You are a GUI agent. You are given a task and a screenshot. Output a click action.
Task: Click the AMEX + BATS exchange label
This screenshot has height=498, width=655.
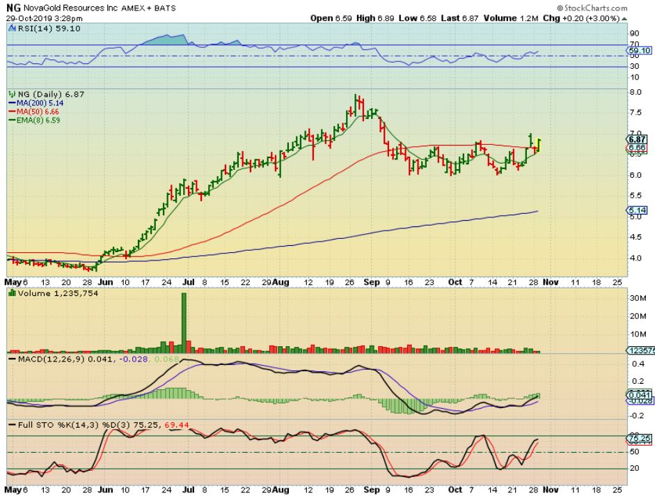coord(148,8)
